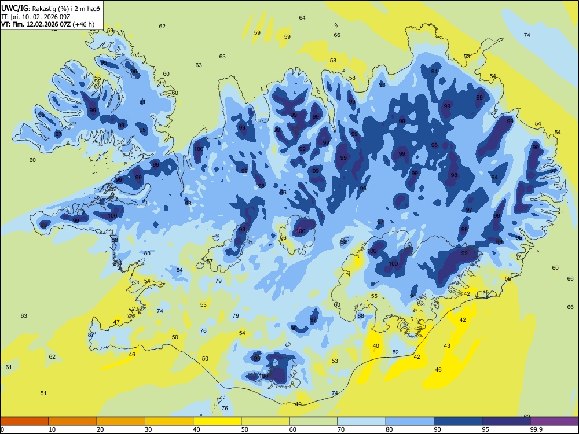The width and height of the screenshot is (579, 434).
Task: Pick the light orange 20–30 legend swatch
Action: point(121,421)
